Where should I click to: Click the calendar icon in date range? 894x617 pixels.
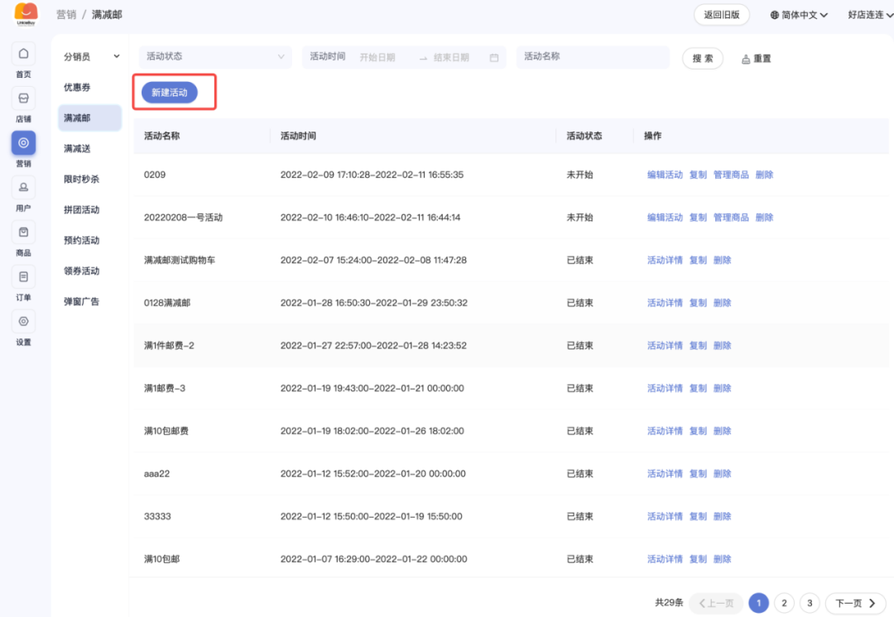tap(493, 58)
